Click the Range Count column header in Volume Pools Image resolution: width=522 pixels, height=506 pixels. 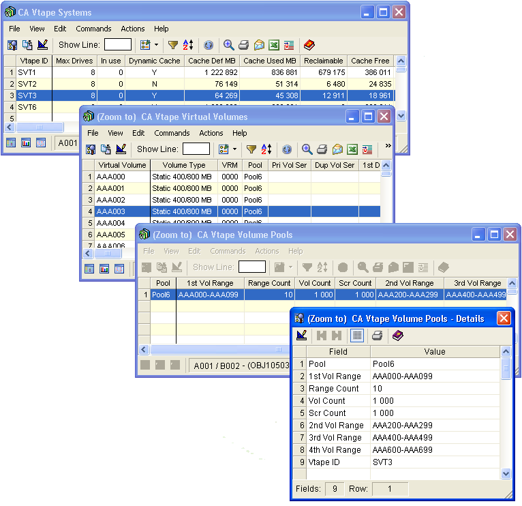point(269,283)
